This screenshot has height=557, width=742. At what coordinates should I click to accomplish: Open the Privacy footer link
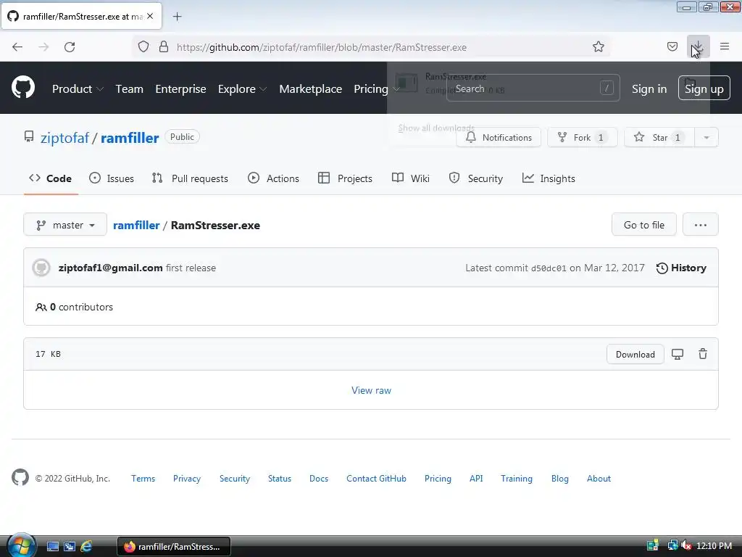[187, 479]
